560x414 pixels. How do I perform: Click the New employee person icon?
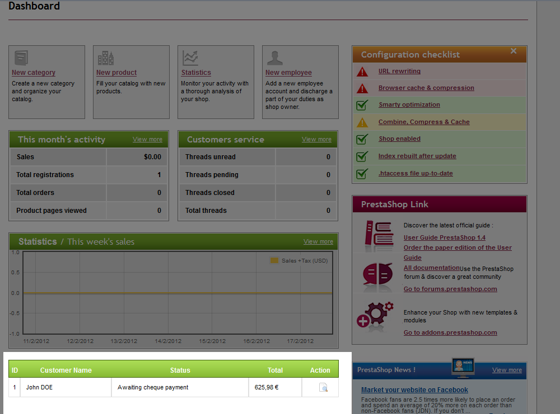[274, 58]
